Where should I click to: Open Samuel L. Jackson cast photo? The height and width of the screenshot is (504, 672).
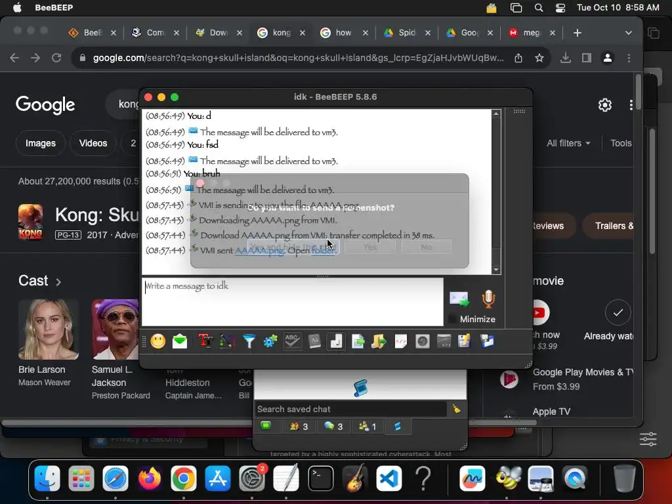pyautogui.click(x=115, y=329)
